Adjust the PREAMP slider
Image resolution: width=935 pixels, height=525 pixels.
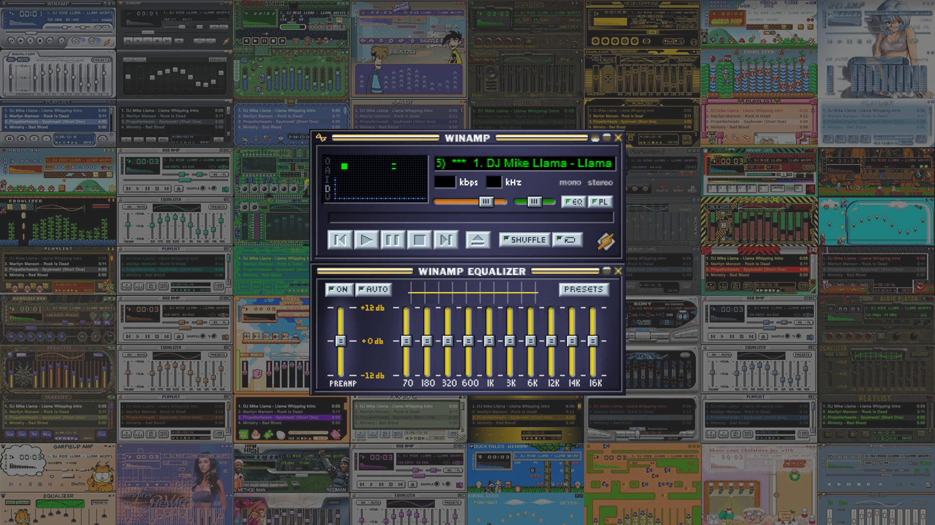tap(340, 341)
